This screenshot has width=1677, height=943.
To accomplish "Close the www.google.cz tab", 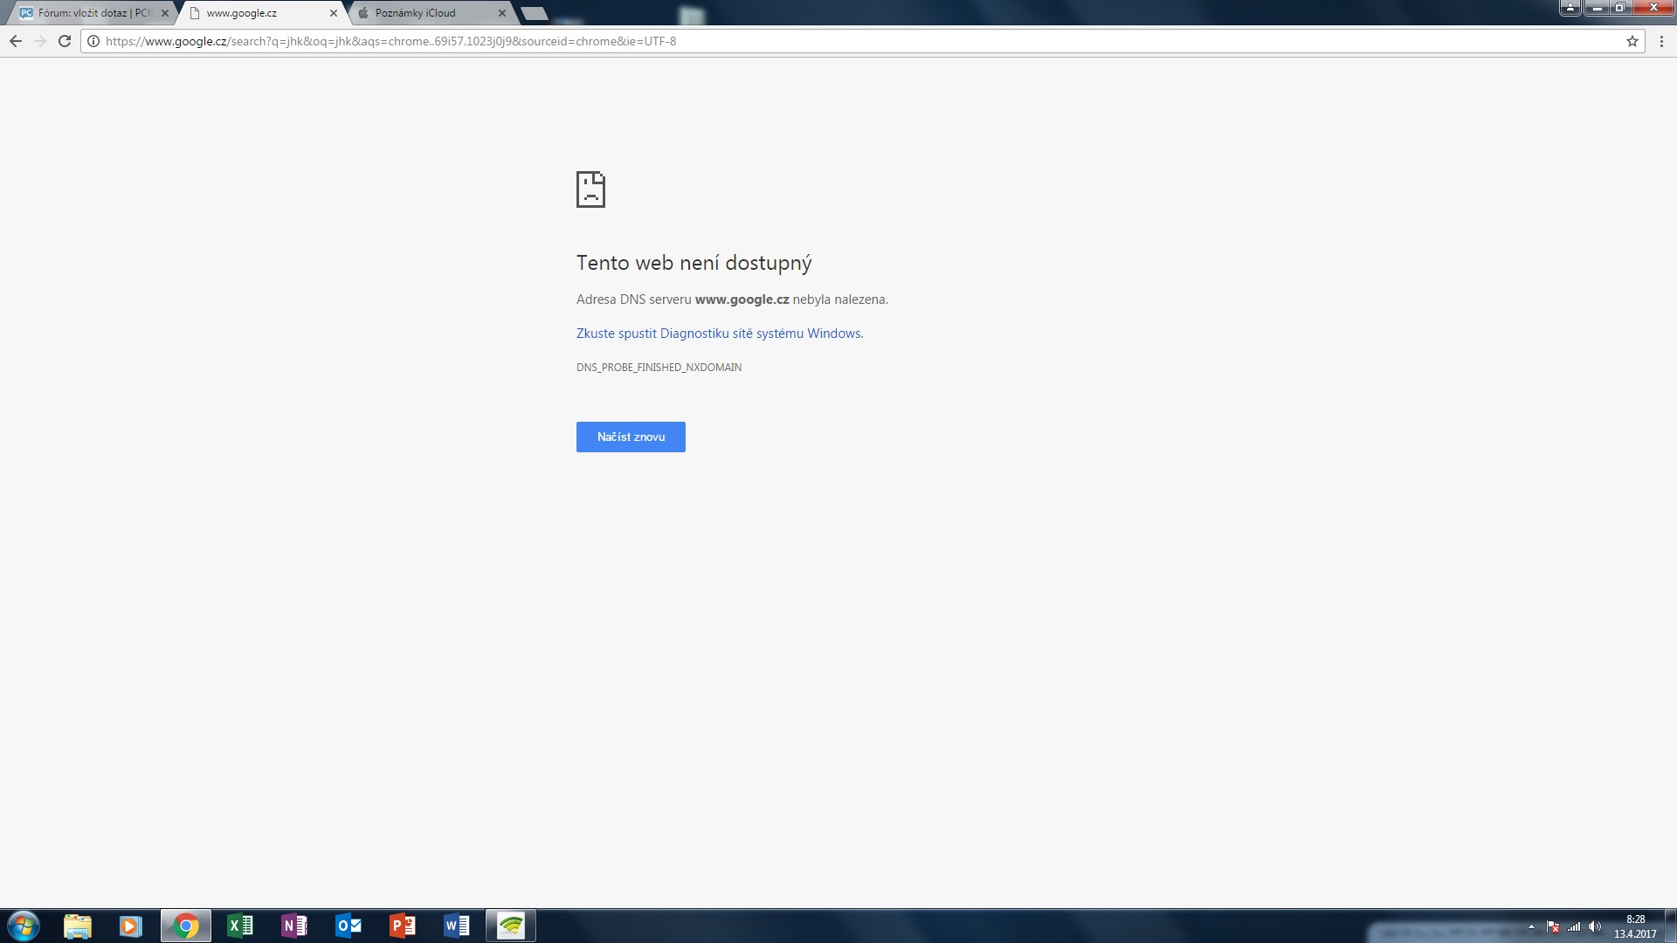I will (333, 13).
